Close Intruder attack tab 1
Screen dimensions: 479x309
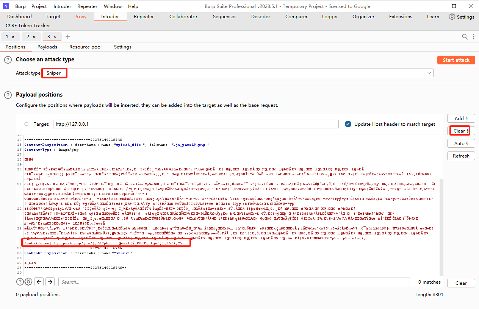(x=13, y=37)
